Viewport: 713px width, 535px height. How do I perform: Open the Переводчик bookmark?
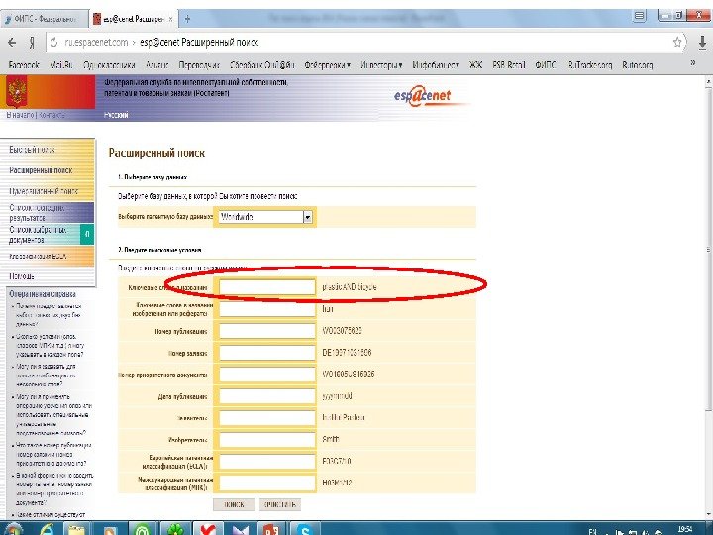(199, 65)
